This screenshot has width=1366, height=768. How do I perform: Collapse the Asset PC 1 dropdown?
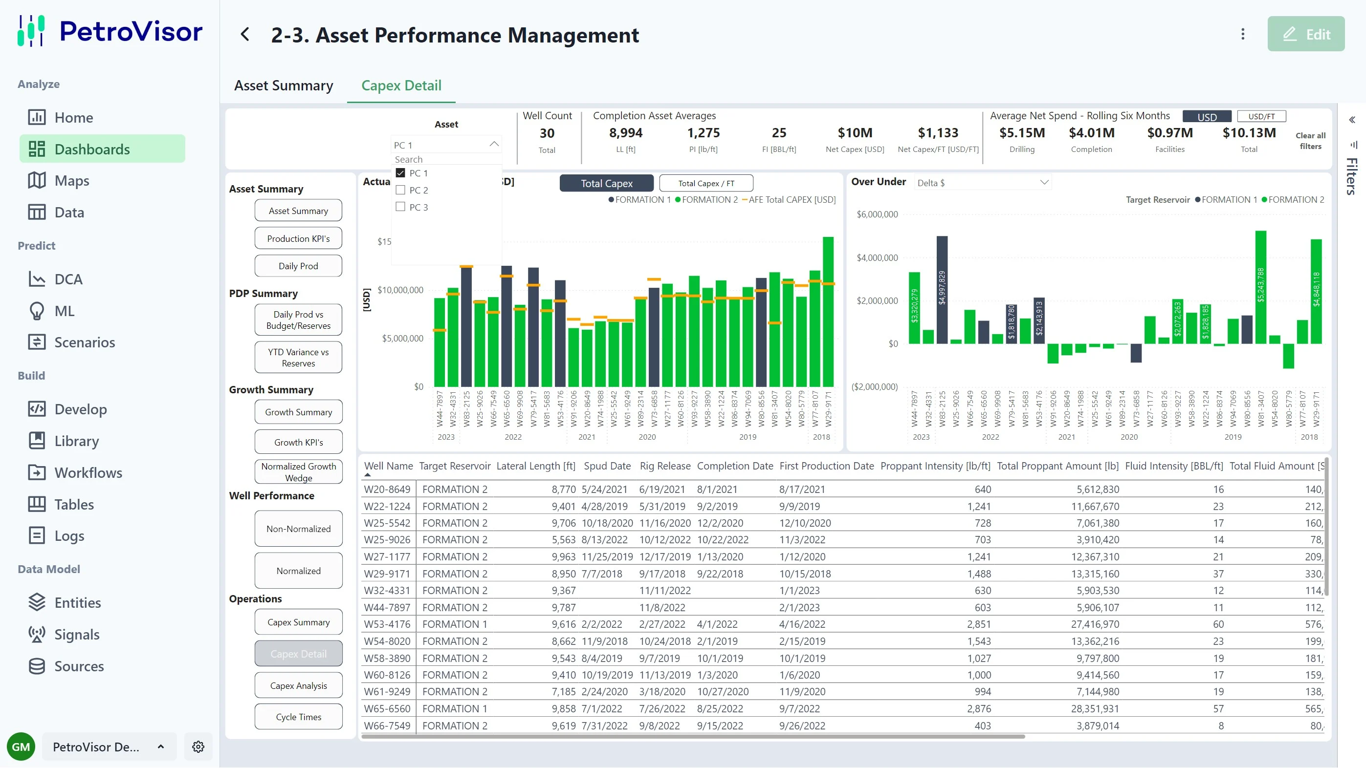(494, 145)
